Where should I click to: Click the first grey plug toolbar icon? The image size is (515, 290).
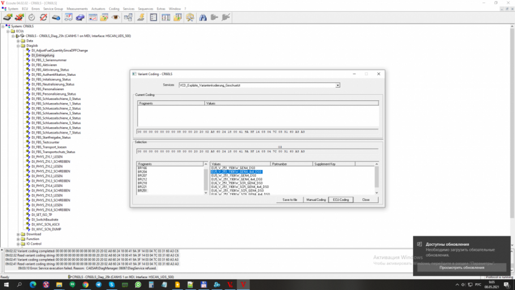click(x=214, y=18)
